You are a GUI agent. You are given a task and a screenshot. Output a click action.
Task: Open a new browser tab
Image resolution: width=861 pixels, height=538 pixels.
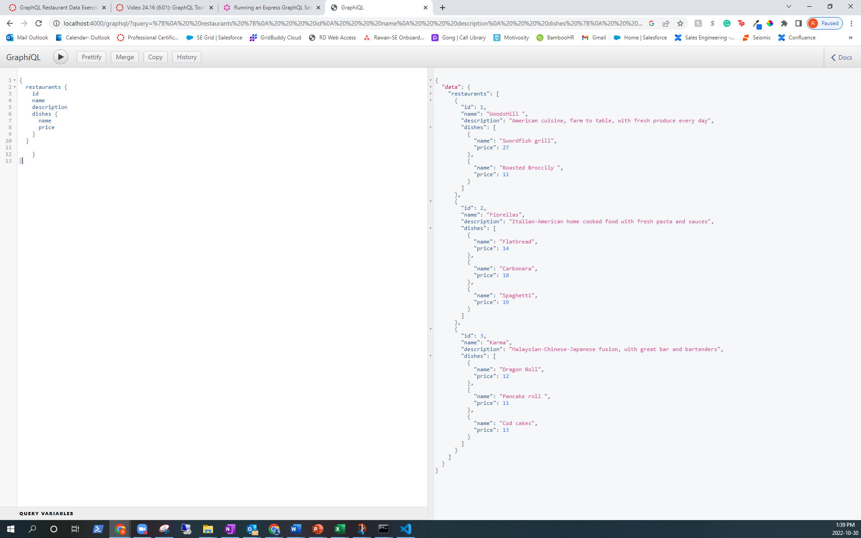443,8
